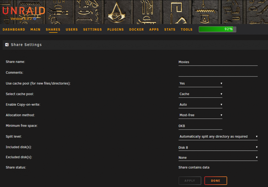Click the Minimum free space label

[x=21, y=126]
